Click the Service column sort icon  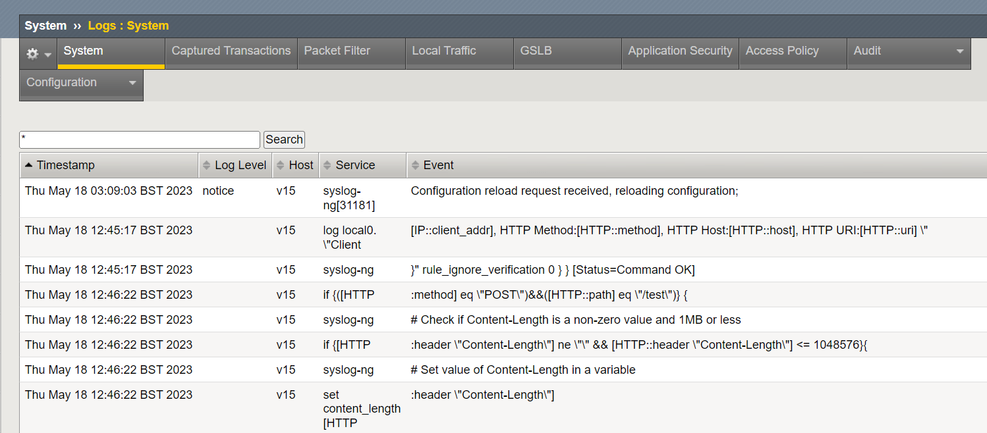[327, 165]
